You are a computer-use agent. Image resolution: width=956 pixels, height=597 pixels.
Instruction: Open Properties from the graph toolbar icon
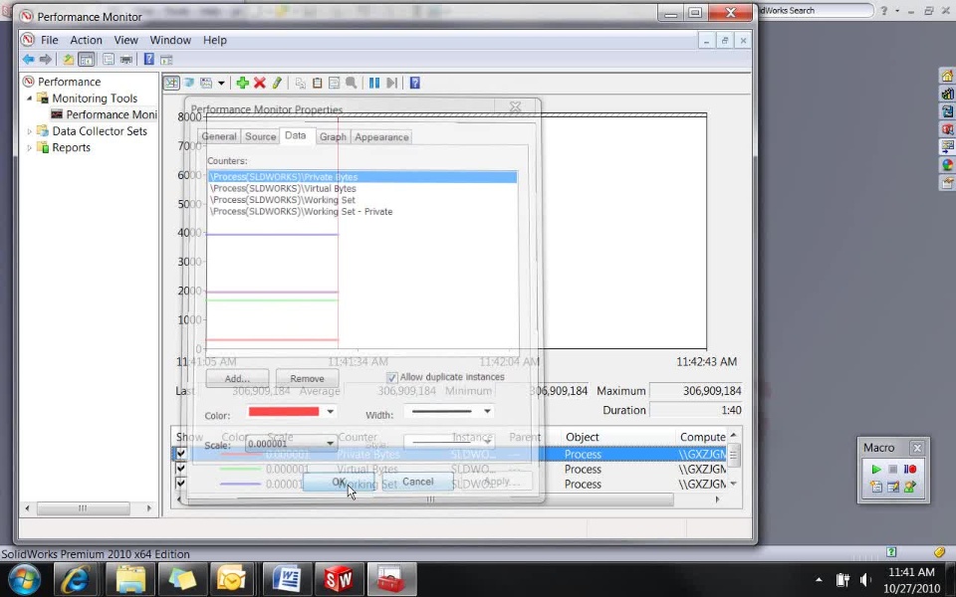point(335,83)
